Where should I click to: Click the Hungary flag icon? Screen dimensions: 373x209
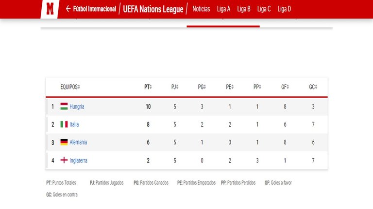click(64, 106)
